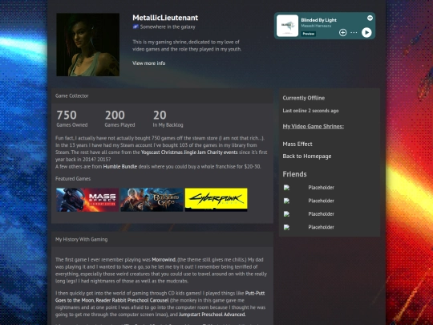Screen dimensions: 433x325
Task: Open Yogscast Christmas Jingle Jam Charity events link
Action: click(189, 152)
